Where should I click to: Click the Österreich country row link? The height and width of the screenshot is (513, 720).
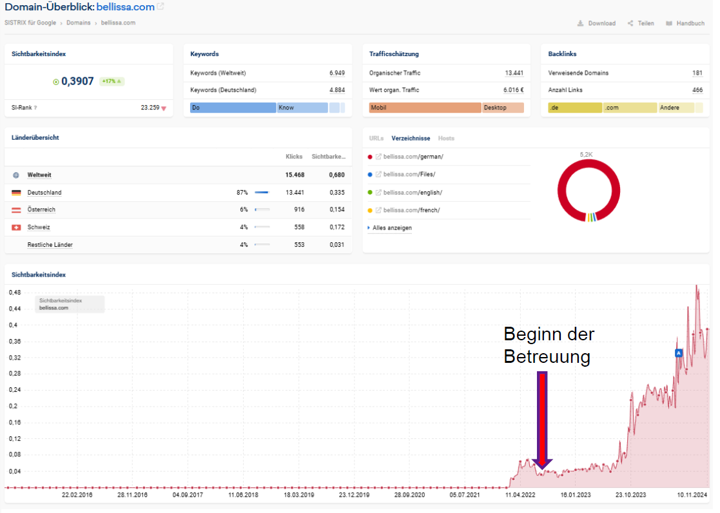[41, 210]
